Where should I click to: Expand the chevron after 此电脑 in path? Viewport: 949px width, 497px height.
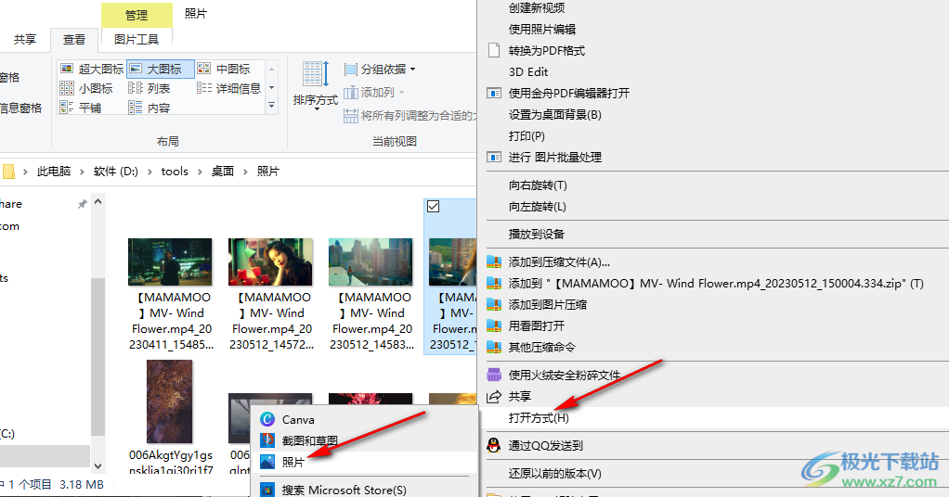pyautogui.click(x=83, y=172)
